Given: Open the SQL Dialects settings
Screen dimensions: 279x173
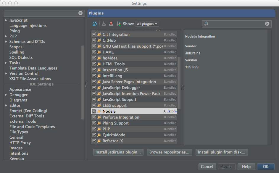Looking at the screenshot, I should (x=21, y=57).
